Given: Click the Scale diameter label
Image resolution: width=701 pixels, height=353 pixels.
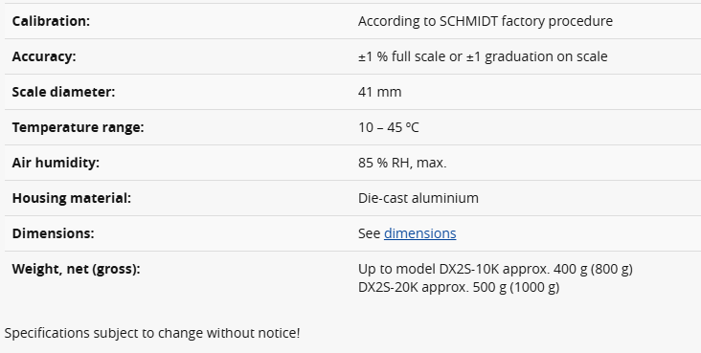Looking at the screenshot, I should (63, 92).
